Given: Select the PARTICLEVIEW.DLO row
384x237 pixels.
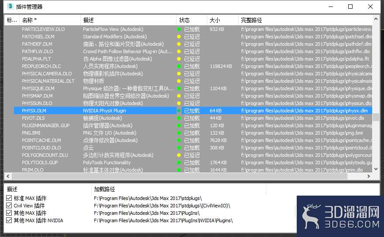Looking at the screenshot, I should pos(43,29).
